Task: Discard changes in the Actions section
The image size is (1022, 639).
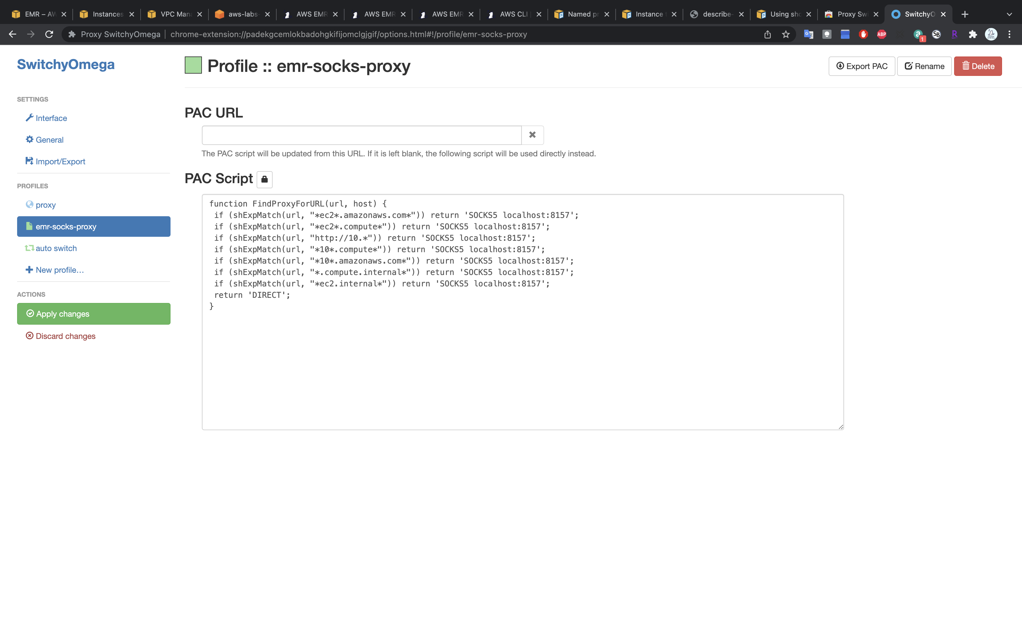Action: coord(65,336)
